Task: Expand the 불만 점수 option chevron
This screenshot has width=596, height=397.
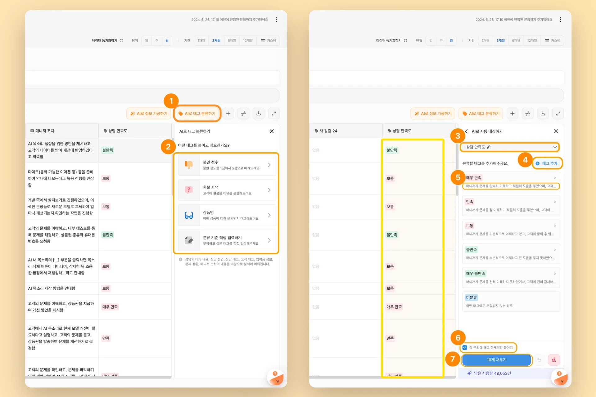Action: [x=269, y=165]
